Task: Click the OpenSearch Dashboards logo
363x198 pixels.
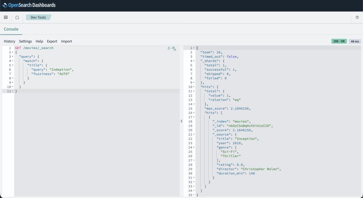Action: [29, 5]
